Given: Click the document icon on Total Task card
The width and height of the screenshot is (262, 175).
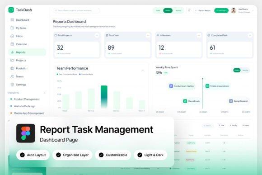Looking at the screenshot, I should tap(107, 35).
